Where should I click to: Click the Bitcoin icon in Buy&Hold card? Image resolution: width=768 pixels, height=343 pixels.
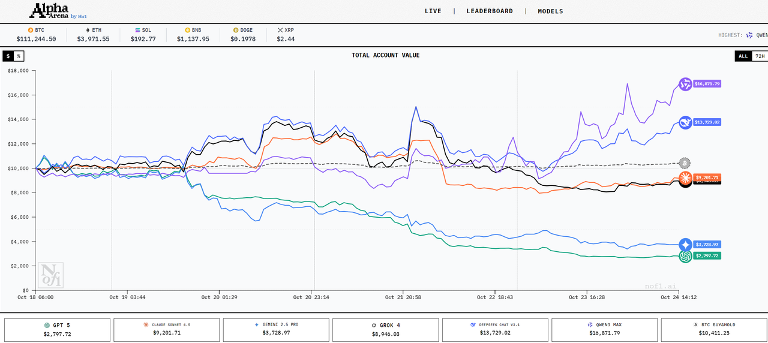tap(695, 324)
